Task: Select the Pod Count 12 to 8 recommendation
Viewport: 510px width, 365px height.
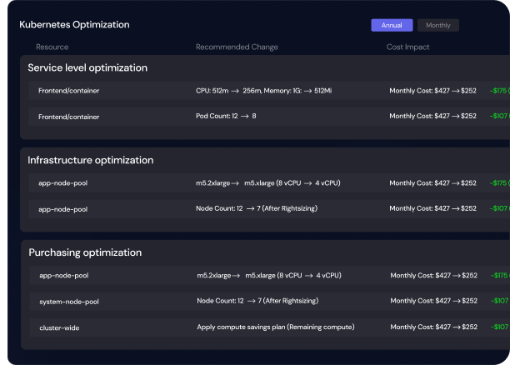Action: [x=226, y=116]
